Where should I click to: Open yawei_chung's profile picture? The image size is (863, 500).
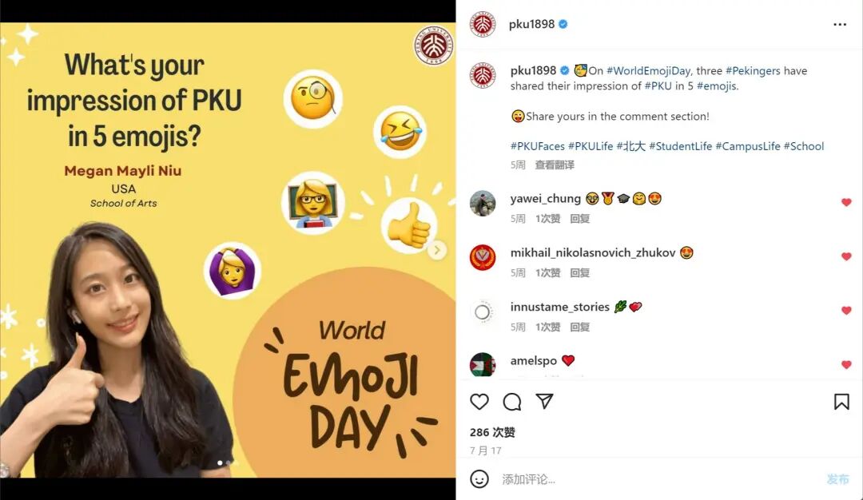483,204
